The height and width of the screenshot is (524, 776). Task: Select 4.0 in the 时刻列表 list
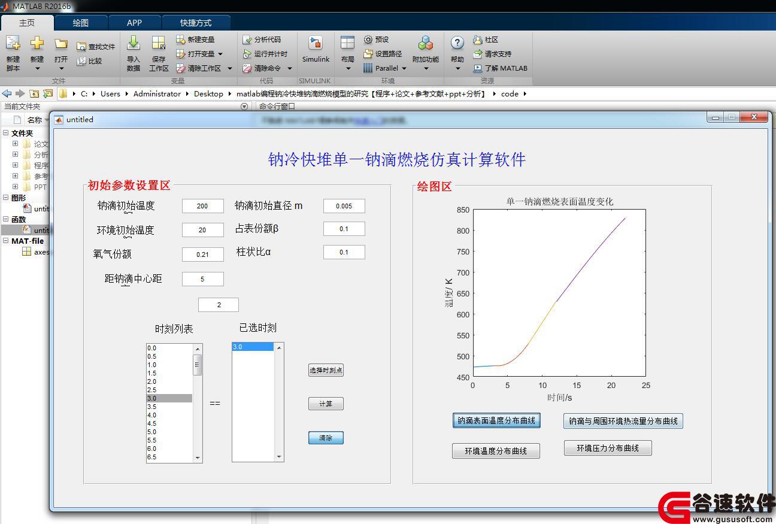point(169,415)
